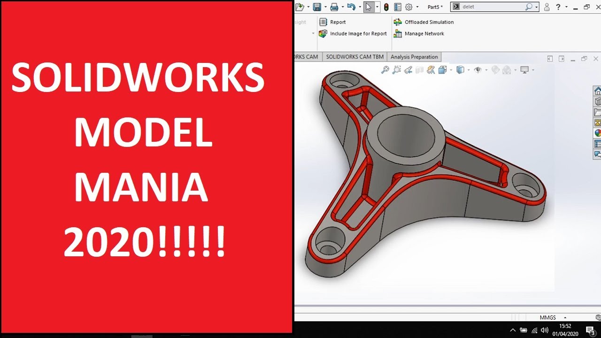Click the Previous View icon

(x=408, y=70)
